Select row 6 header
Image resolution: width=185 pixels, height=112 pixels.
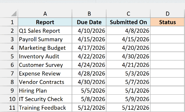[x=9, y=65]
